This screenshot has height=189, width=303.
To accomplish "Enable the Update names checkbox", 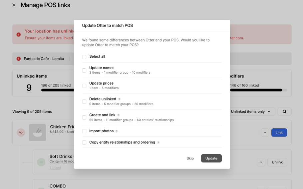I will tap(84, 70).
